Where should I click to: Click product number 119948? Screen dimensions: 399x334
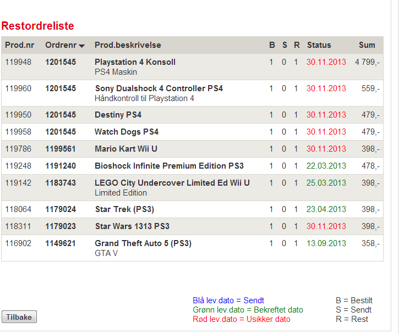(x=18, y=62)
